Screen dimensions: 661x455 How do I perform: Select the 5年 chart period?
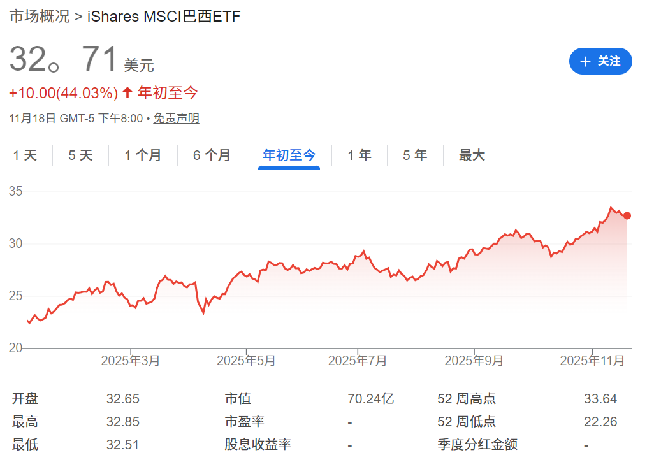[x=415, y=155]
